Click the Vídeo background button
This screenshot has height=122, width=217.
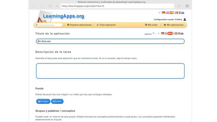point(57,101)
